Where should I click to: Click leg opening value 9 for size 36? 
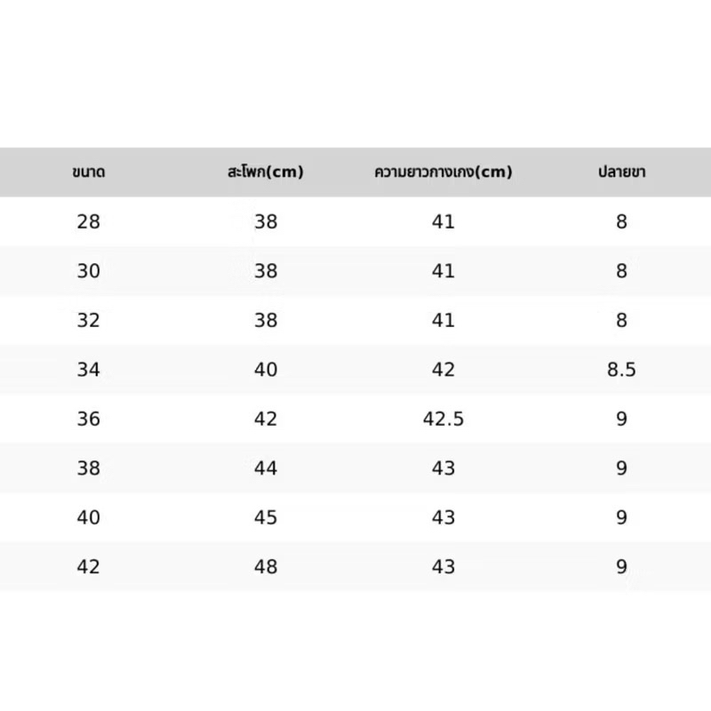621,419
